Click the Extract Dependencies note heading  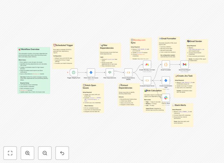pyautogui.click(x=125, y=86)
